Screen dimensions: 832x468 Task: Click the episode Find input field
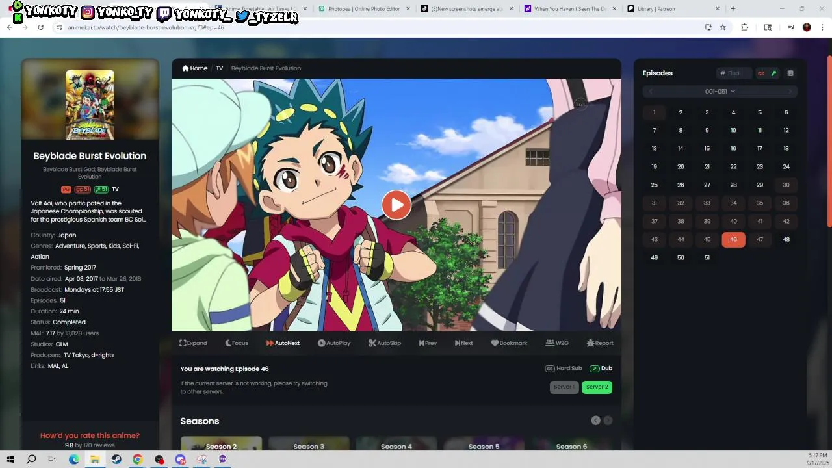pyautogui.click(x=734, y=73)
